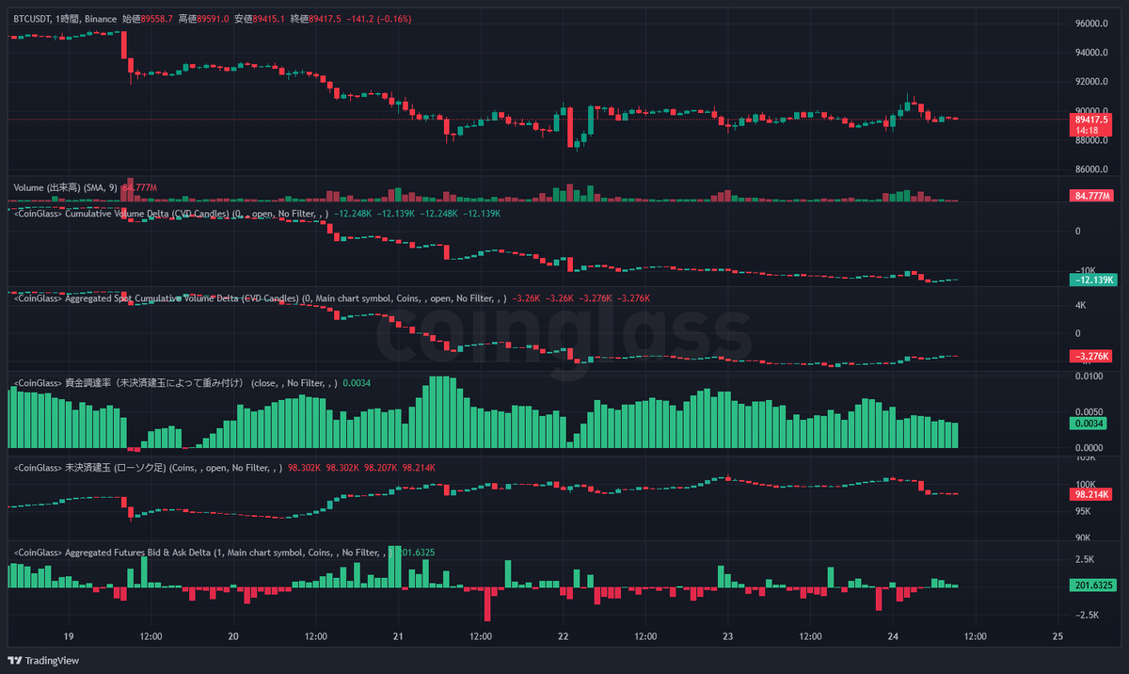Select the Aggregated Spot CVD indicator legend
The width and height of the screenshot is (1129, 674).
click(x=160, y=298)
